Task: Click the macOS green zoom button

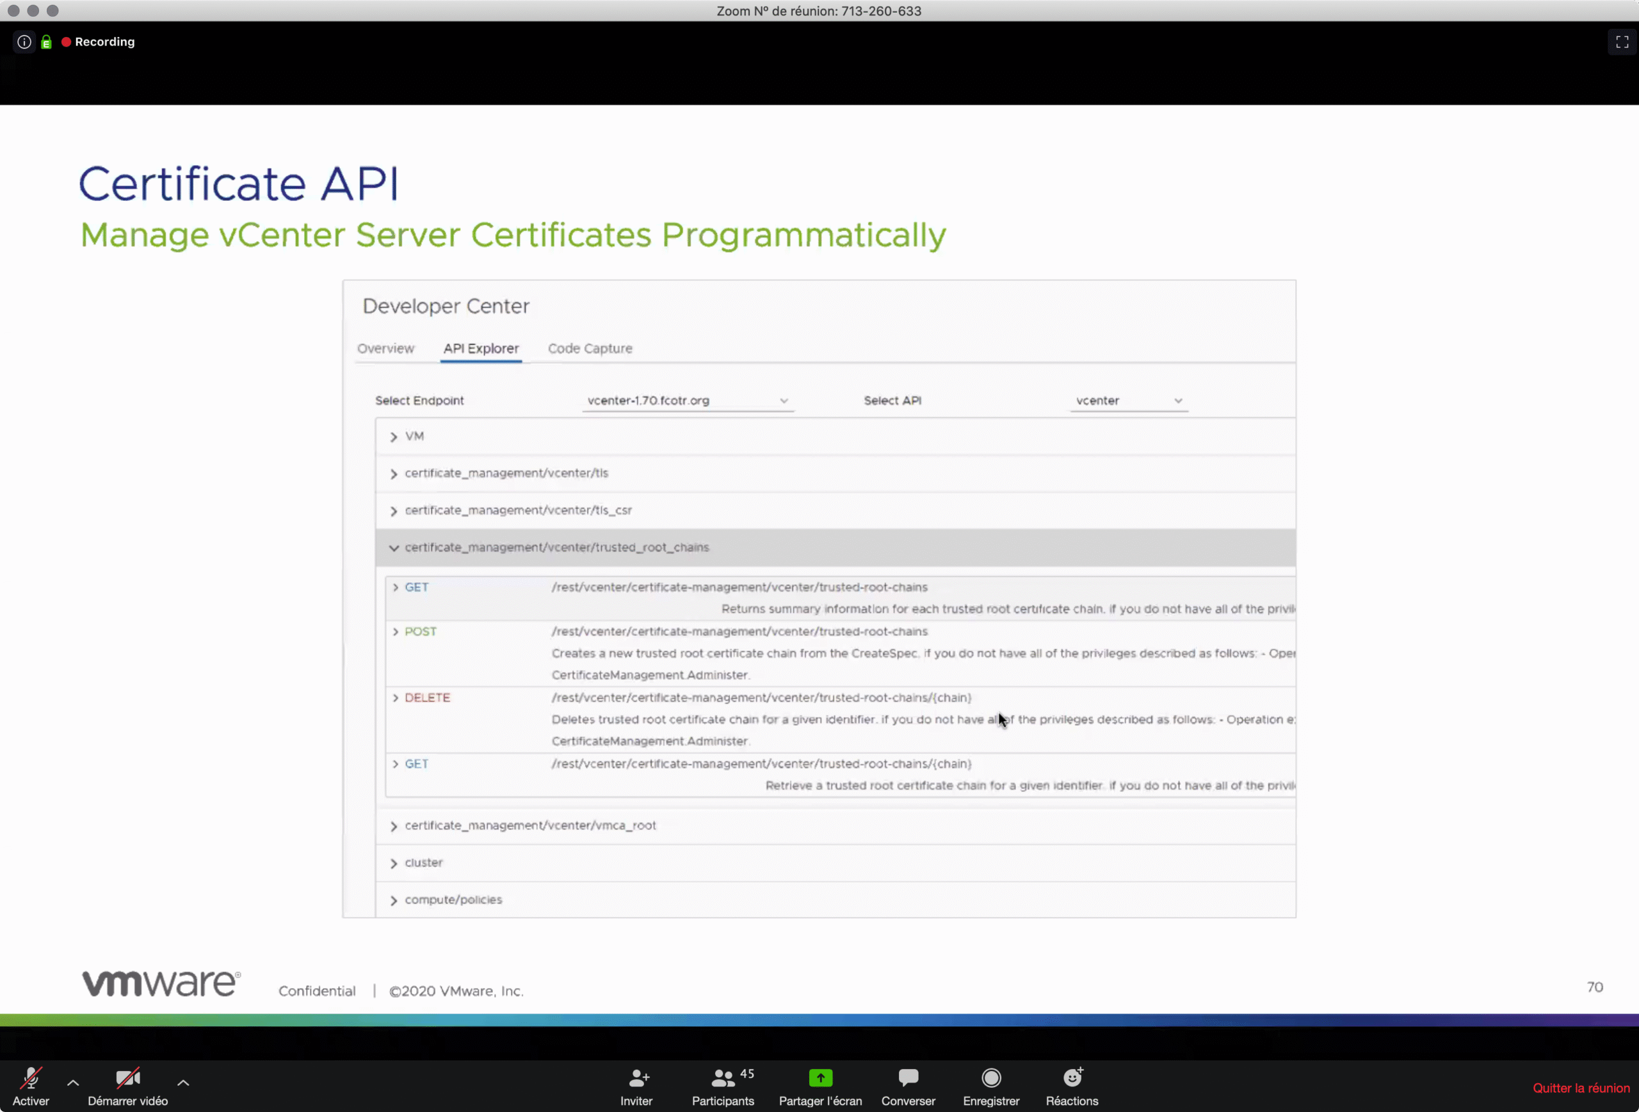Action: [53, 11]
